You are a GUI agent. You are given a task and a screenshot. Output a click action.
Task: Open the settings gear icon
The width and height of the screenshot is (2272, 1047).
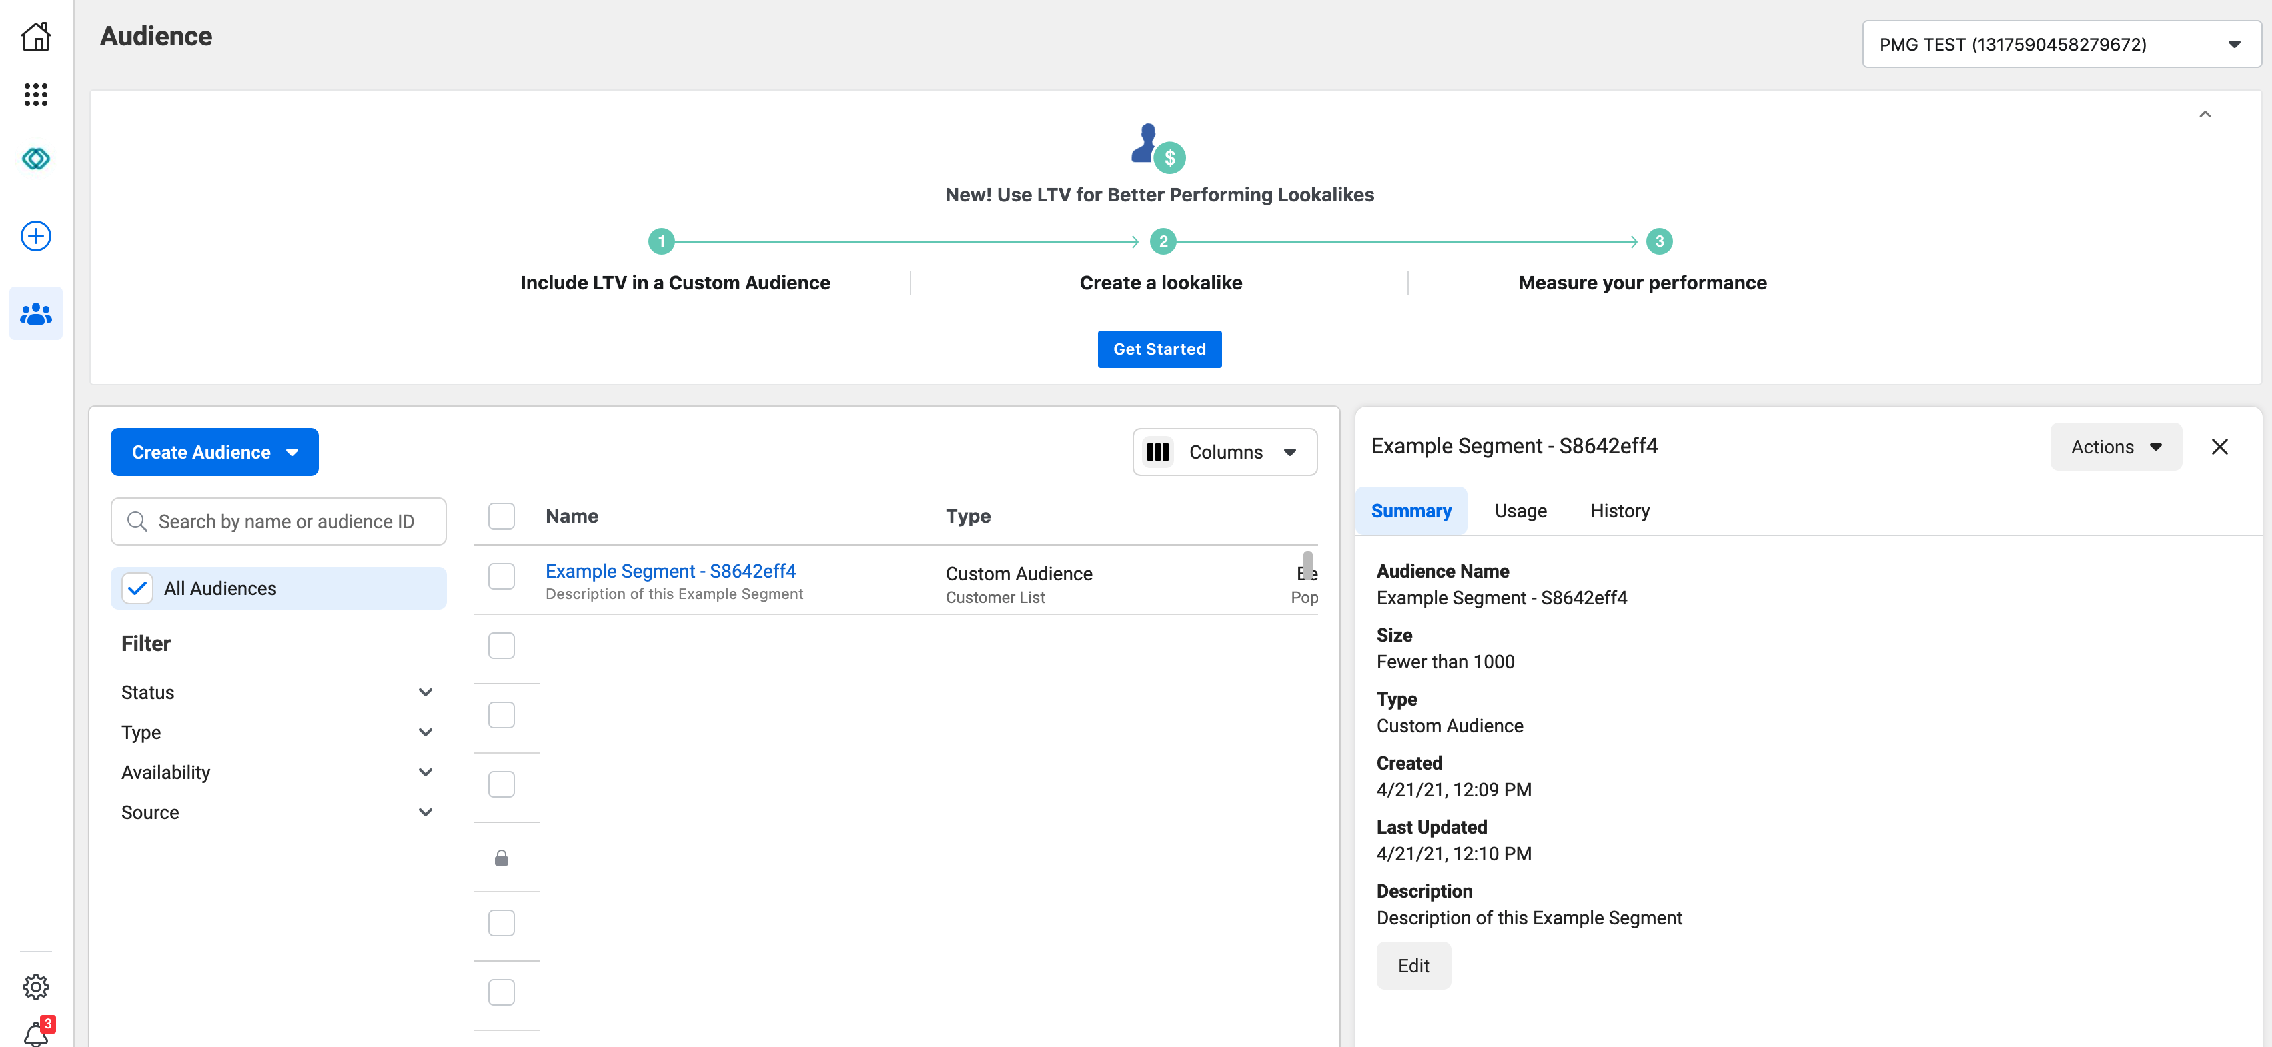(35, 986)
